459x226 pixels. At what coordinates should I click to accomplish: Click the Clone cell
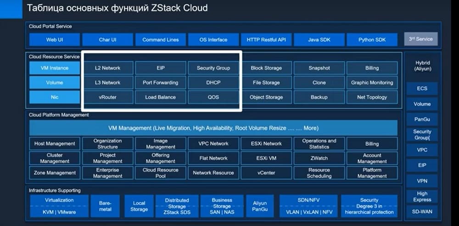pos(319,83)
